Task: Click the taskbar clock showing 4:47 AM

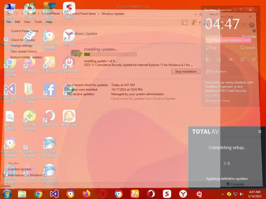Action: pyautogui.click(x=255, y=194)
